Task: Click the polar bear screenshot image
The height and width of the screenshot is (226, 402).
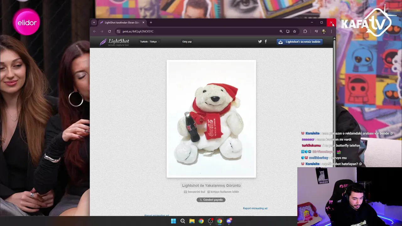Action: pyautogui.click(x=211, y=119)
